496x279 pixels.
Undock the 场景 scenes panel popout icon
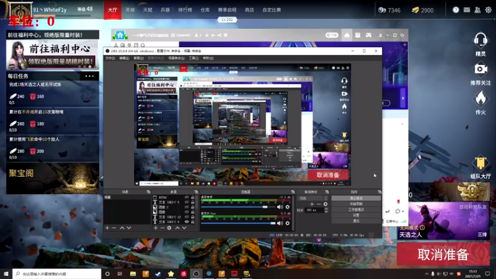148,192
